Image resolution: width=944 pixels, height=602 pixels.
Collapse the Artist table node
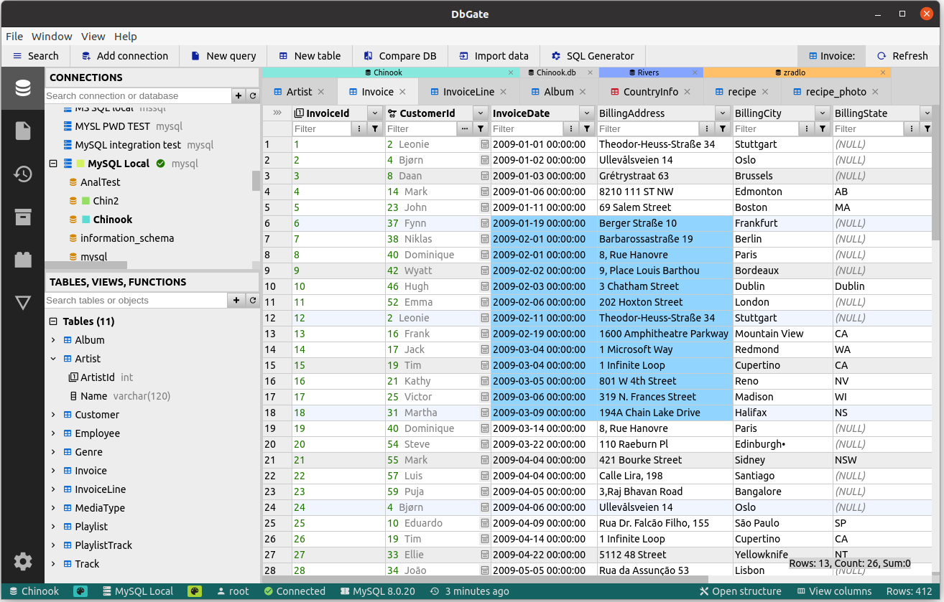53,359
